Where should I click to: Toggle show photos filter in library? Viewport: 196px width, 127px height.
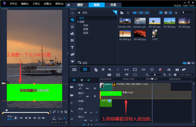[141, 13]
